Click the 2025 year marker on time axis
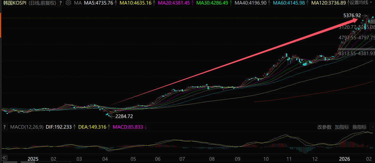 (x=33, y=159)
